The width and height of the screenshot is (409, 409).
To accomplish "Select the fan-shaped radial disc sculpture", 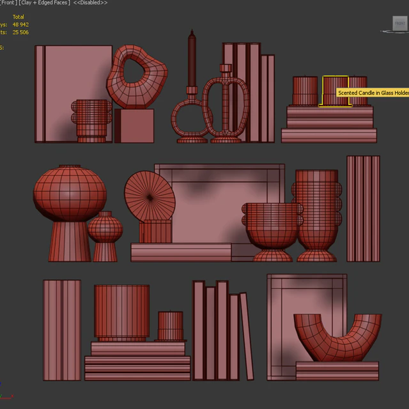I will 150,196.
